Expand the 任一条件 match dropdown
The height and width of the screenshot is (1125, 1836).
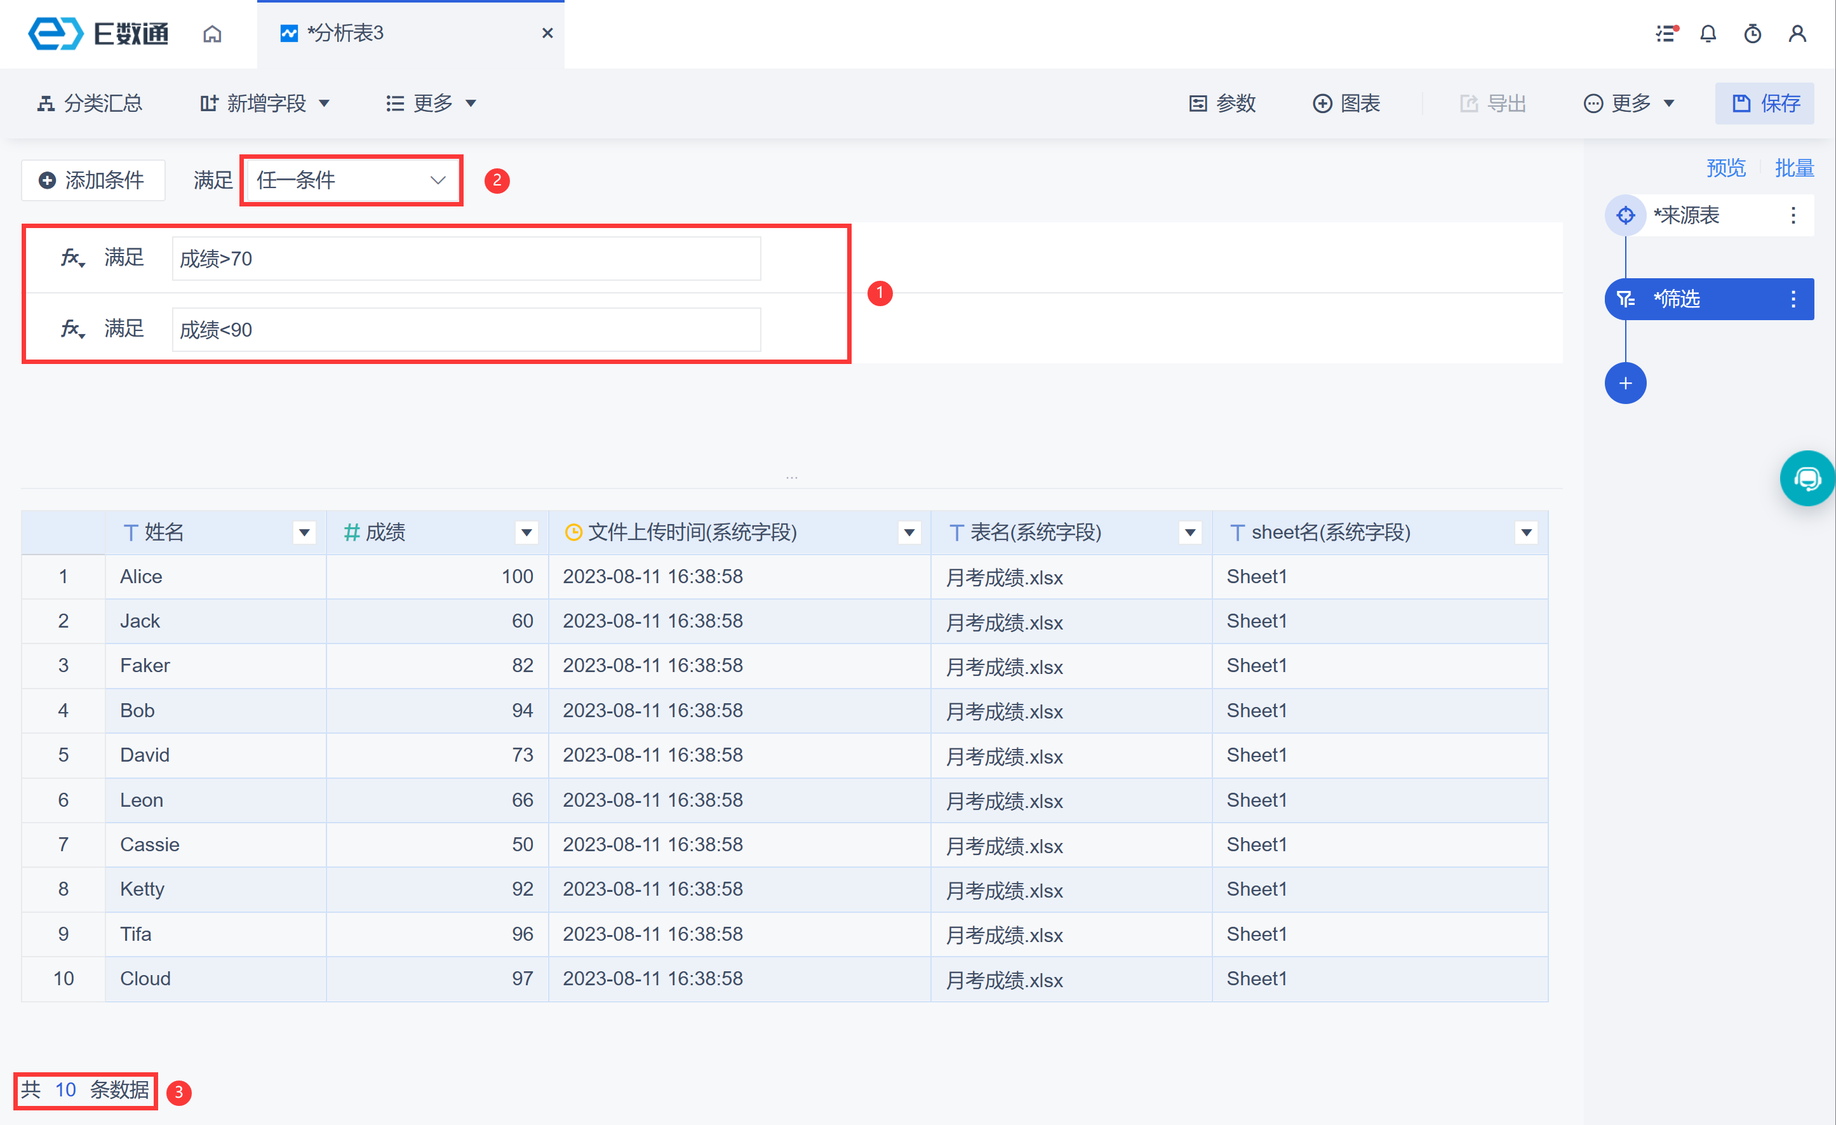pos(351,180)
